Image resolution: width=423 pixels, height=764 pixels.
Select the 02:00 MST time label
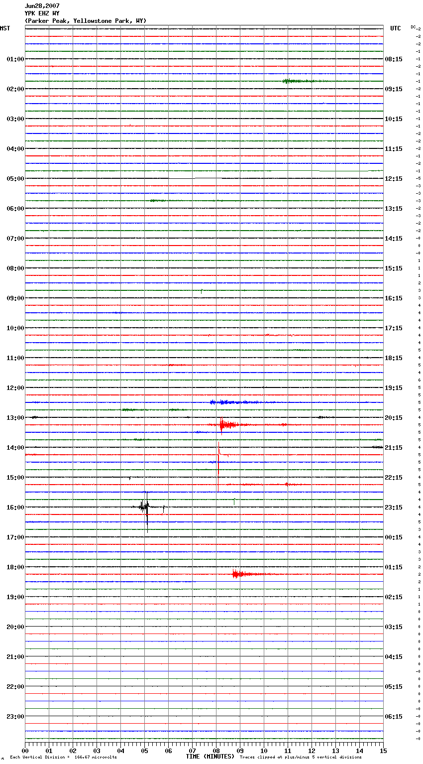[x=15, y=89]
